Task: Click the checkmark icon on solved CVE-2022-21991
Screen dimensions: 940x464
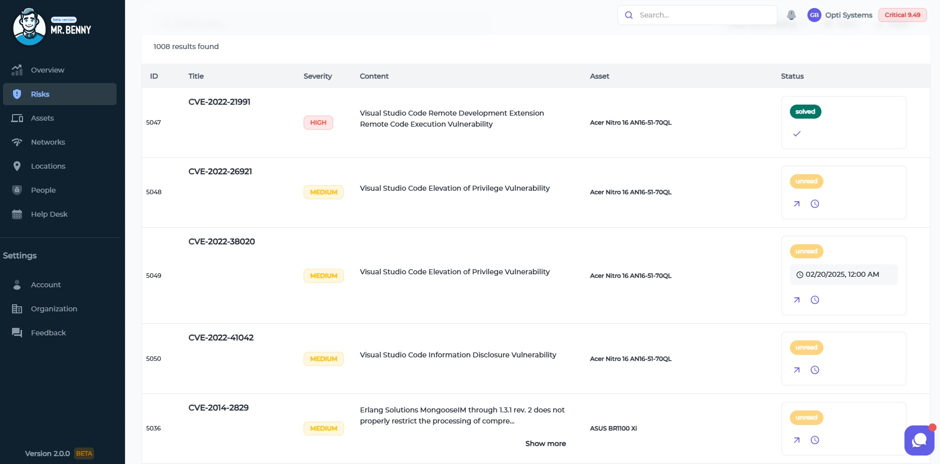Action: [796, 134]
